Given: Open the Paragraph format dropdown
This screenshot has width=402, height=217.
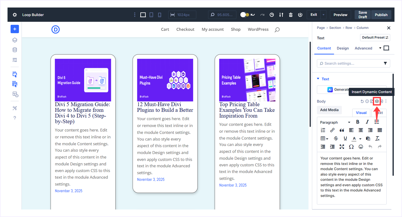Looking at the screenshot, I should 335,122.
